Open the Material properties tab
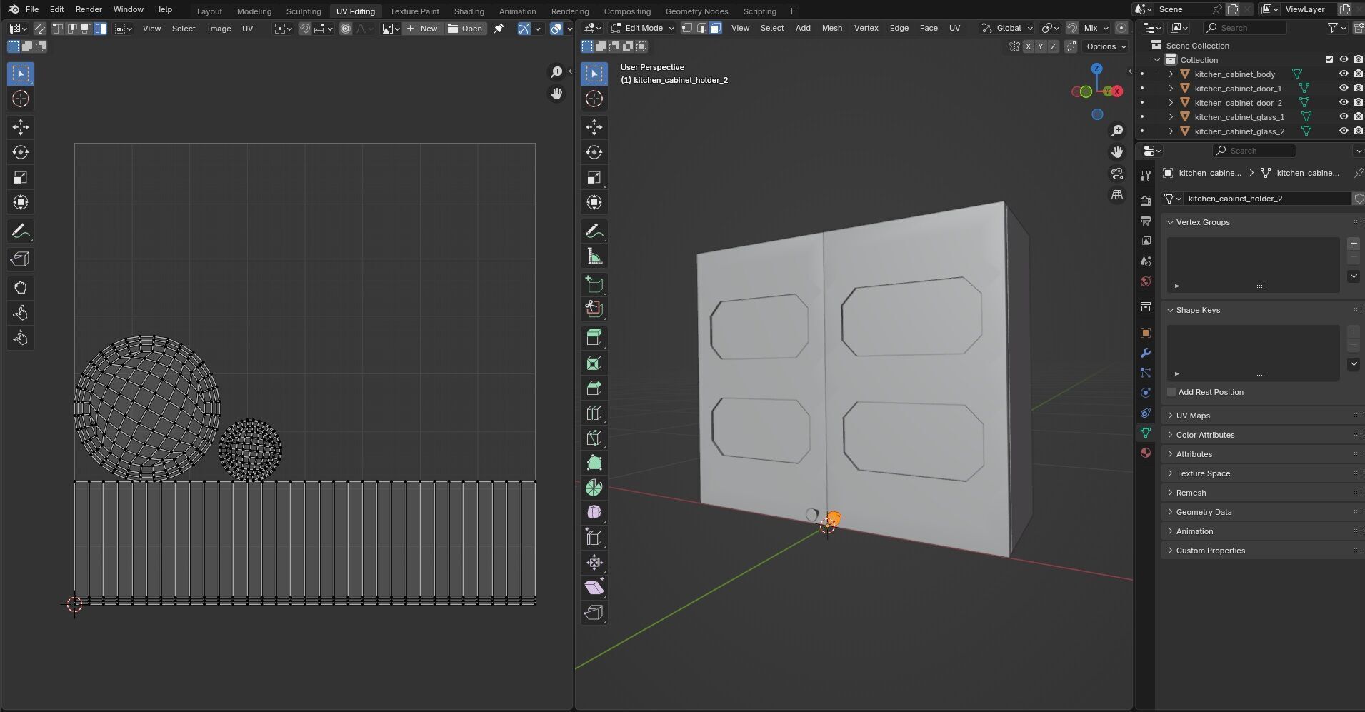 click(1146, 453)
